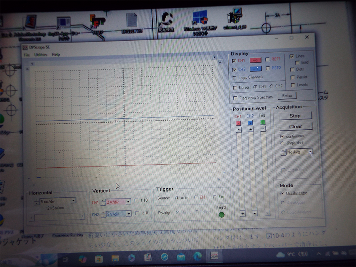Click the red CH1 arrow button
Screen dimensions: 356x267
pyautogui.click(x=256, y=60)
